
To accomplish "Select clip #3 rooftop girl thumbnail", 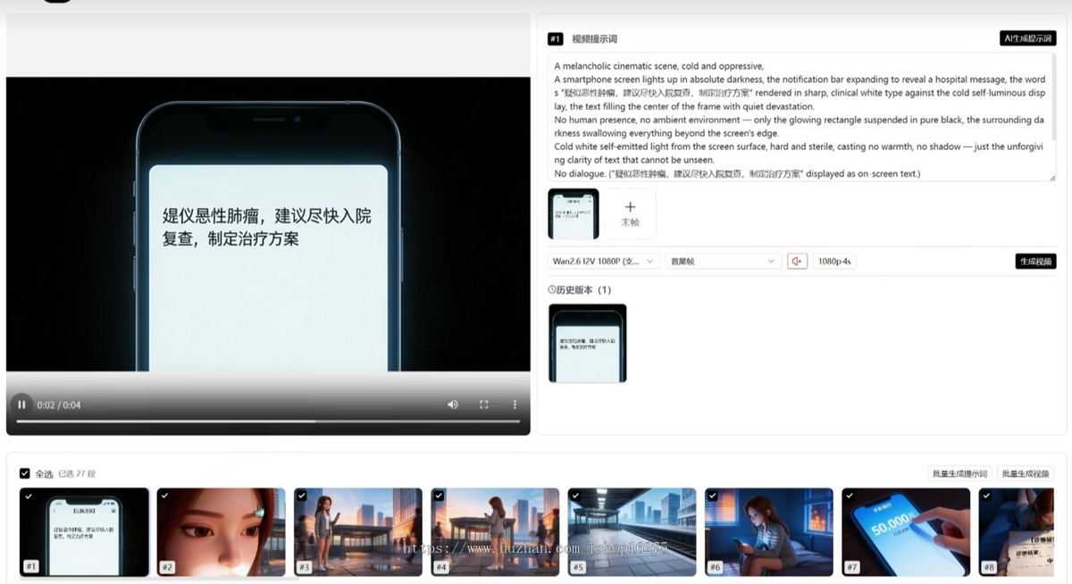I will (x=358, y=532).
